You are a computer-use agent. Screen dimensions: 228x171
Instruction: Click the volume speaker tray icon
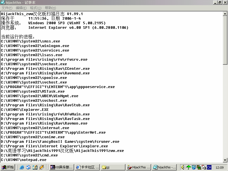pyautogui.click(x=183, y=167)
